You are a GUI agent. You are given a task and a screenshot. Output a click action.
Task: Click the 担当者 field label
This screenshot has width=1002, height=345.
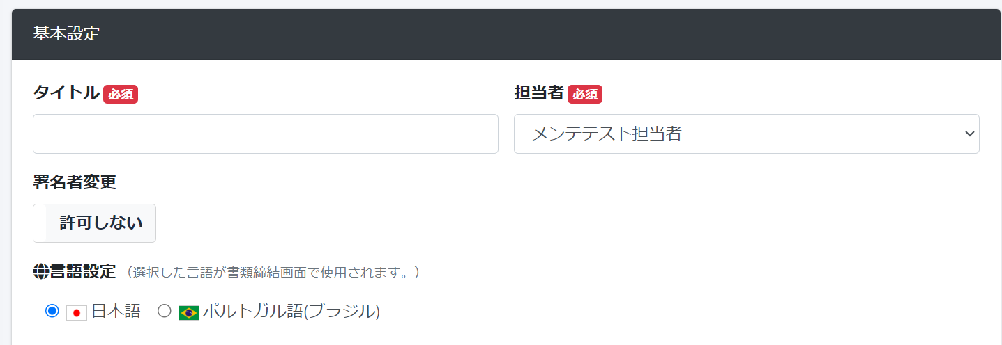tap(539, 93)
